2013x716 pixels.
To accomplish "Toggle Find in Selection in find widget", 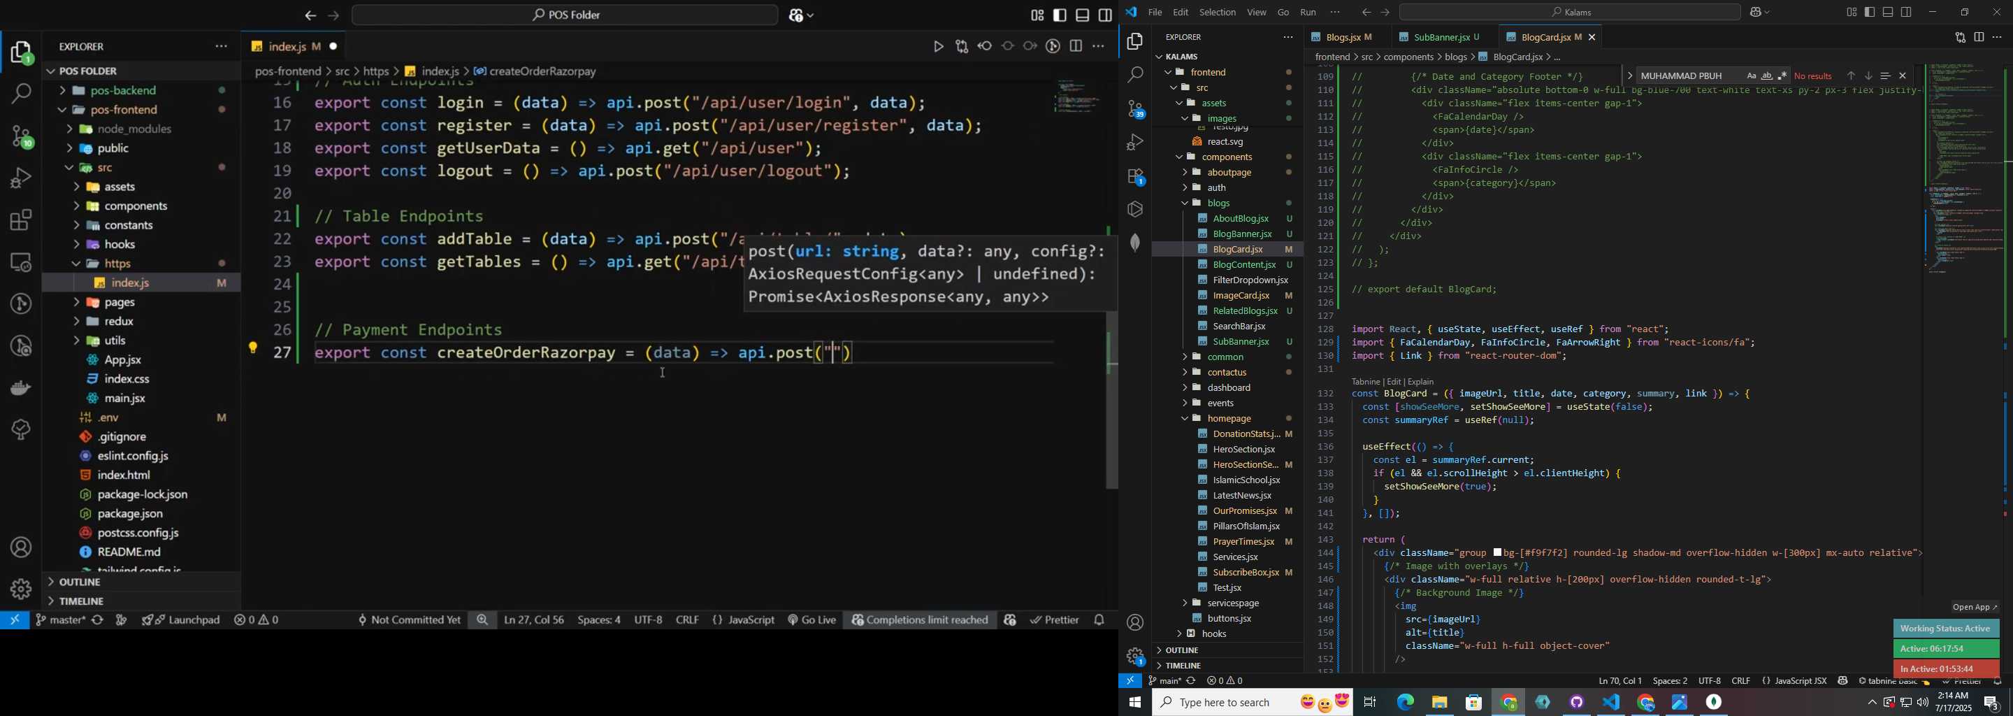I will [1886, 76].
